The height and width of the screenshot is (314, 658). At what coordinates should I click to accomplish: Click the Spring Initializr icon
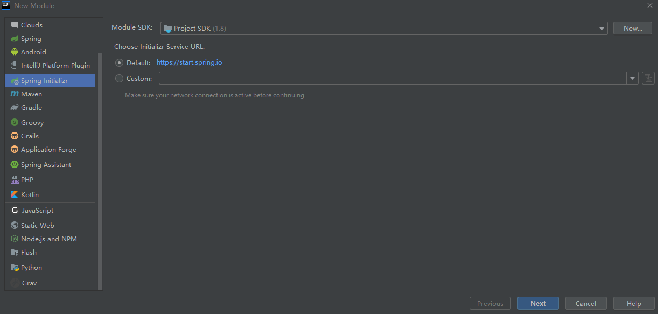coord(15,81)
